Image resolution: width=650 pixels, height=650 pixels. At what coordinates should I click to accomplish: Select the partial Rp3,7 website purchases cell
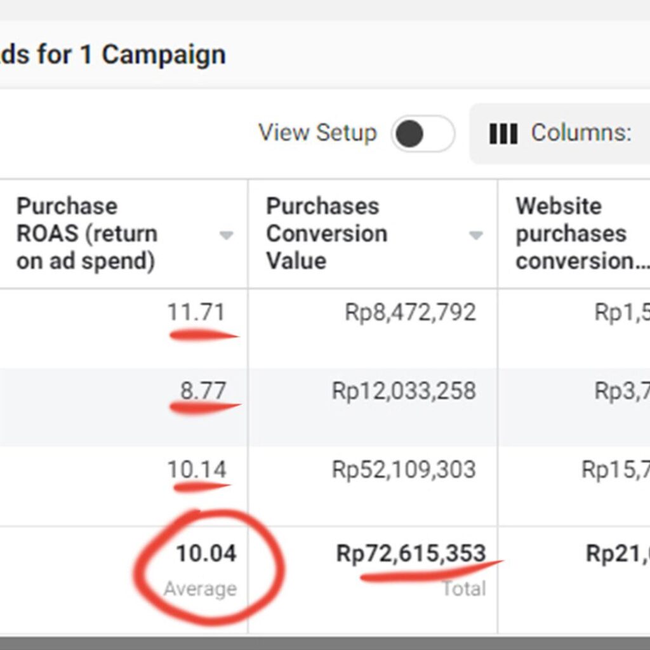pos(621,391)
